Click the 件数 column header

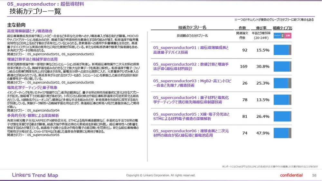click(x=242, y=28)
